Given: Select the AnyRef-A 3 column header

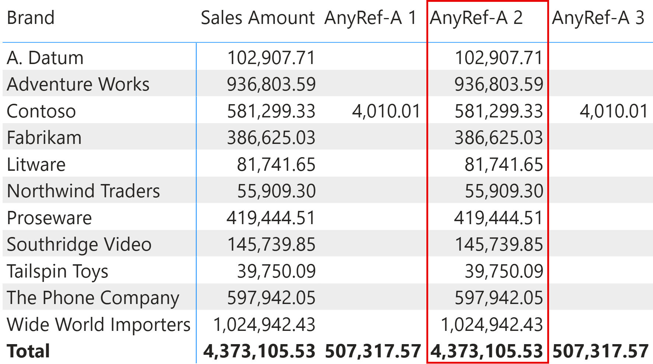Looking at the screenshot, I should [598, 18].
